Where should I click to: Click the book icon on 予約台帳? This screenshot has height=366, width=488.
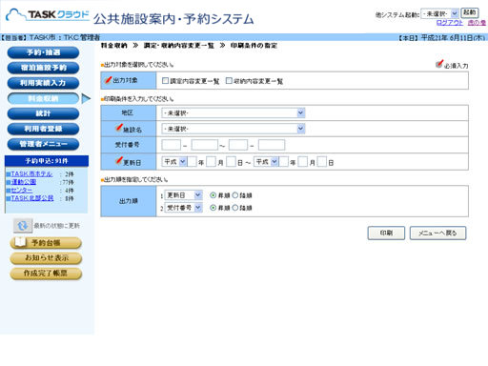click(x=20, y=242)
